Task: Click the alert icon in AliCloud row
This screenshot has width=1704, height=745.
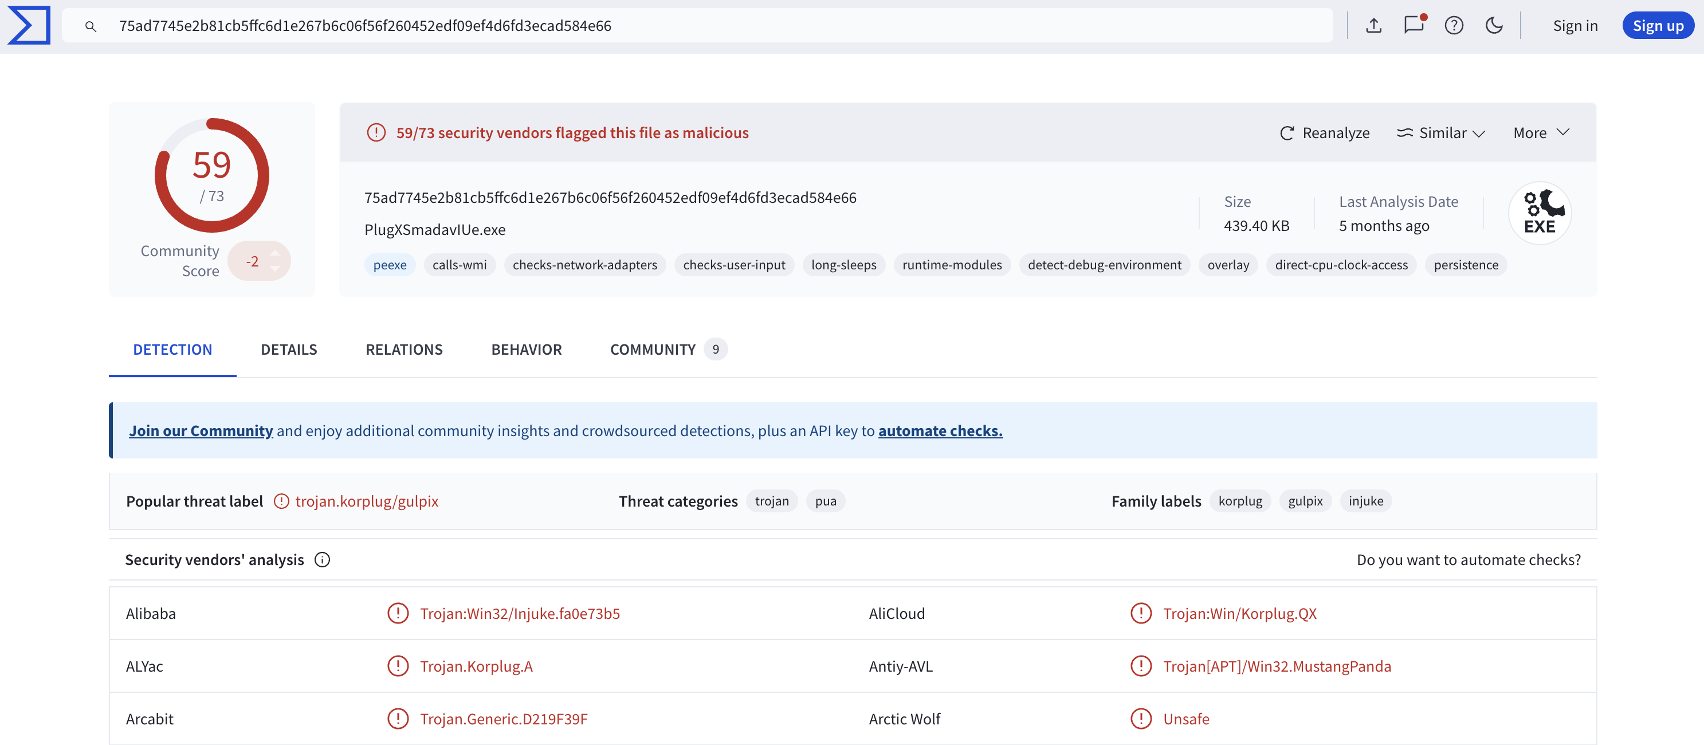Action: coord(1141,613)
